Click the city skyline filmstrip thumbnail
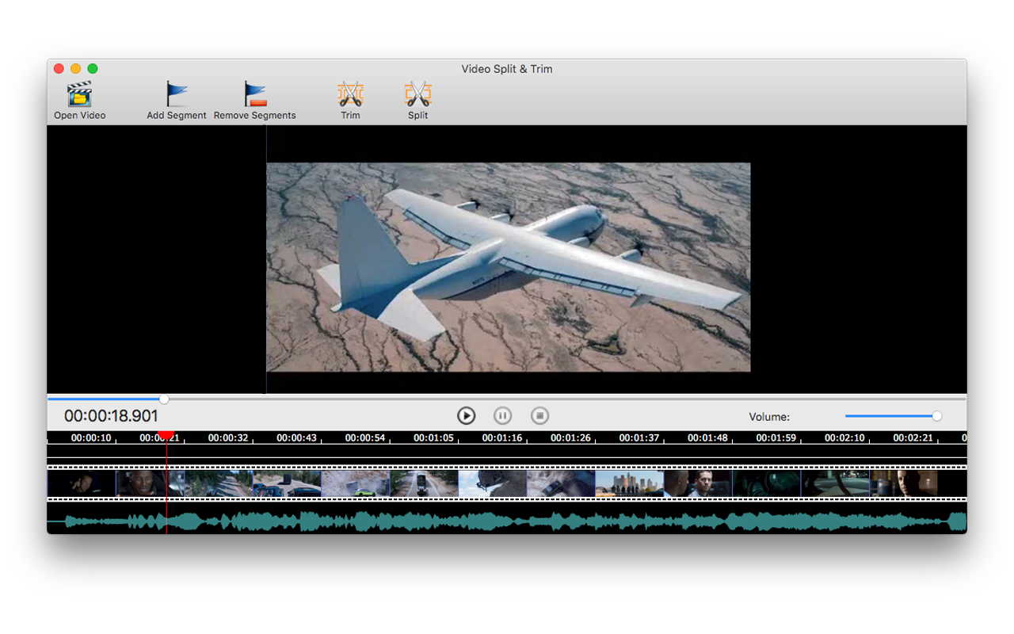Image resolution: width=1014 pixels, height=634 pixels. pyautogui.click(x=629, y=483)
